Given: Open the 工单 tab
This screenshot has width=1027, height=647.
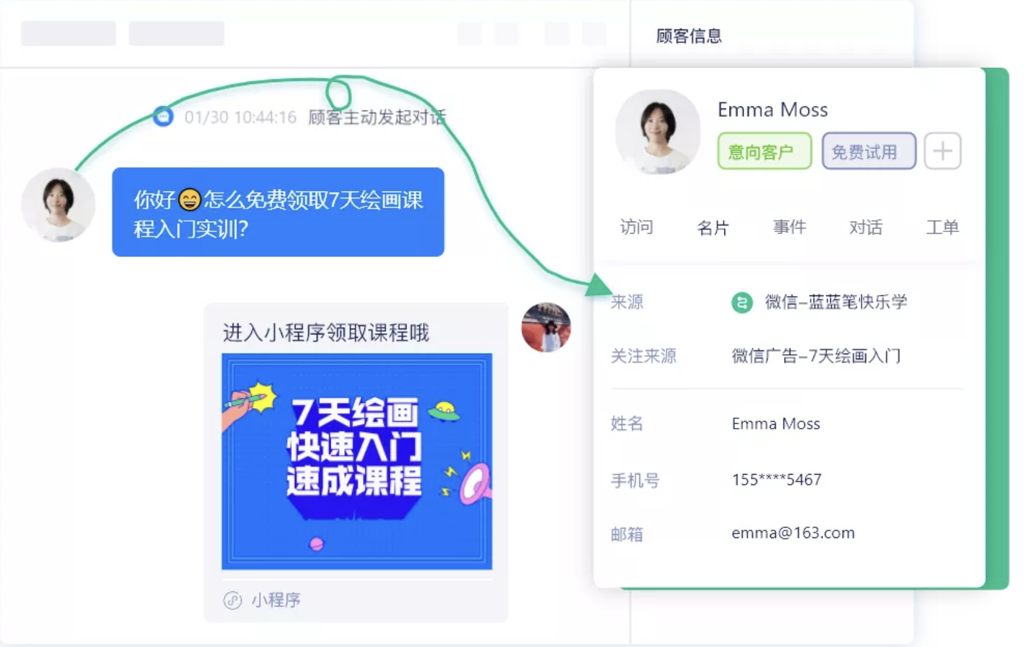Looking at the screenshot, I should pyautogui.click(x=942, y=227).
